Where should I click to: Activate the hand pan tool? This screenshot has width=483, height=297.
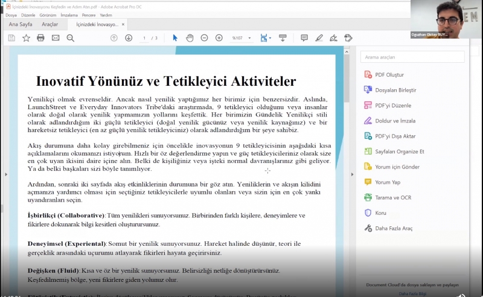[190, 38]
